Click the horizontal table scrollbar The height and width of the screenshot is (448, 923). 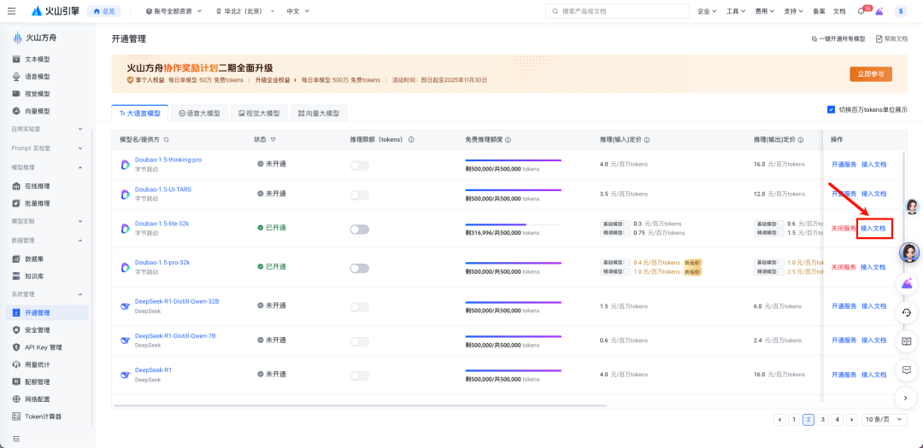pyautogui.click(x=360, y=405)
